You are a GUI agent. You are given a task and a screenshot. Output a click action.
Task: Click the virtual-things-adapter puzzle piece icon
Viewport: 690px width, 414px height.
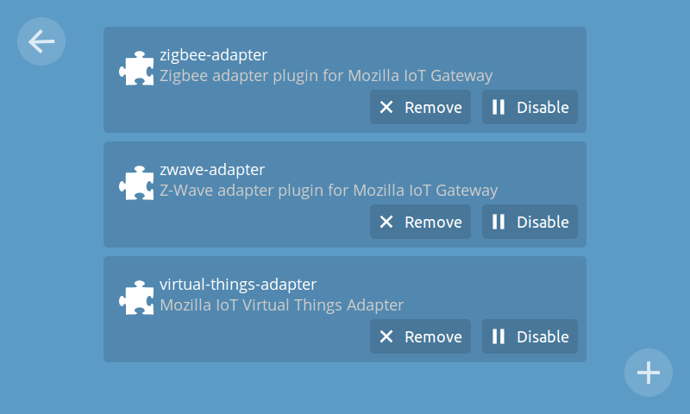[x=136, y=298]
